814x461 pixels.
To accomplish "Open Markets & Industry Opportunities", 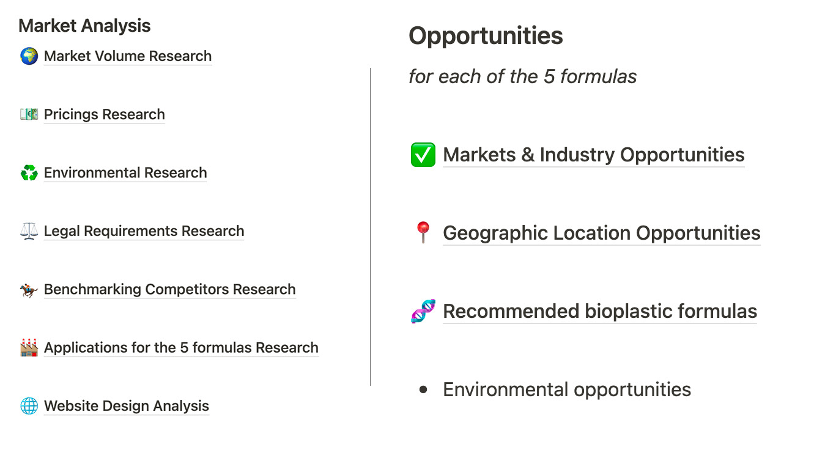I will point(594,155).
